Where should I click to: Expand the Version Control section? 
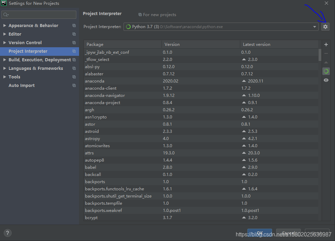(x=4, y=42)
